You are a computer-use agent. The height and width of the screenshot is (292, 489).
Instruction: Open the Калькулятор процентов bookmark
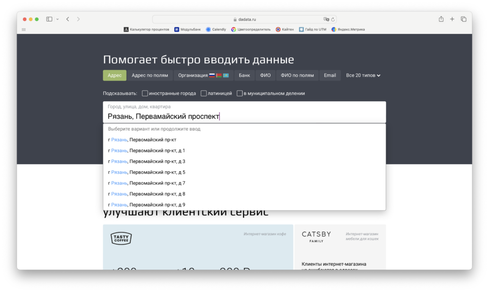(x=146, y=29)
